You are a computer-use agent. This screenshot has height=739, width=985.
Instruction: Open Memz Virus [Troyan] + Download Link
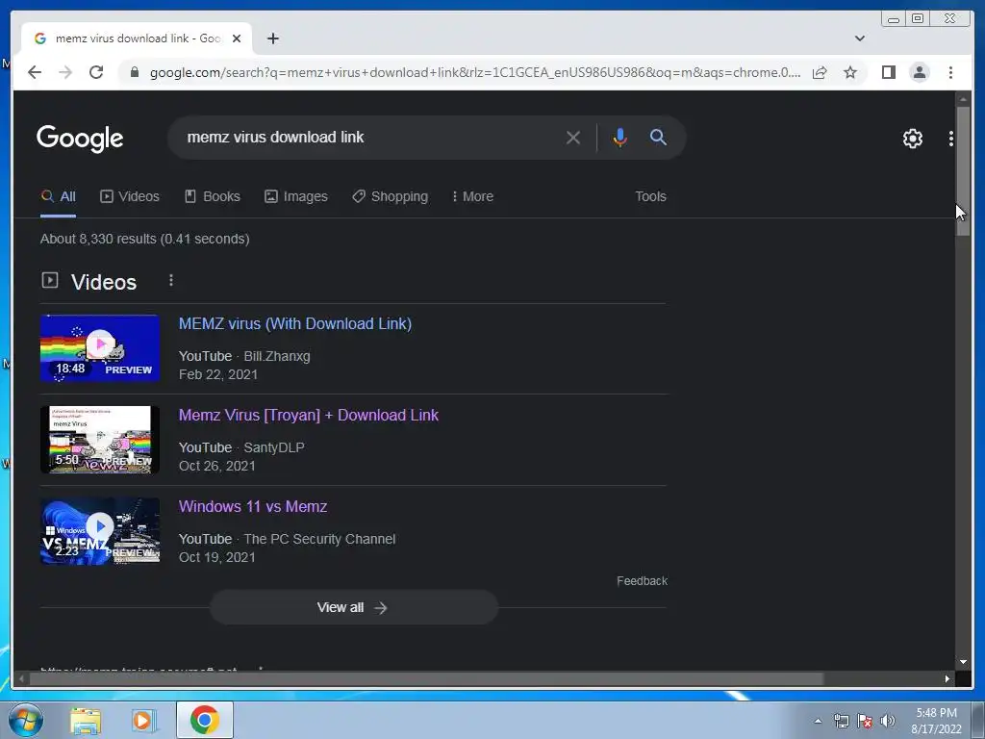click(309, 416)
